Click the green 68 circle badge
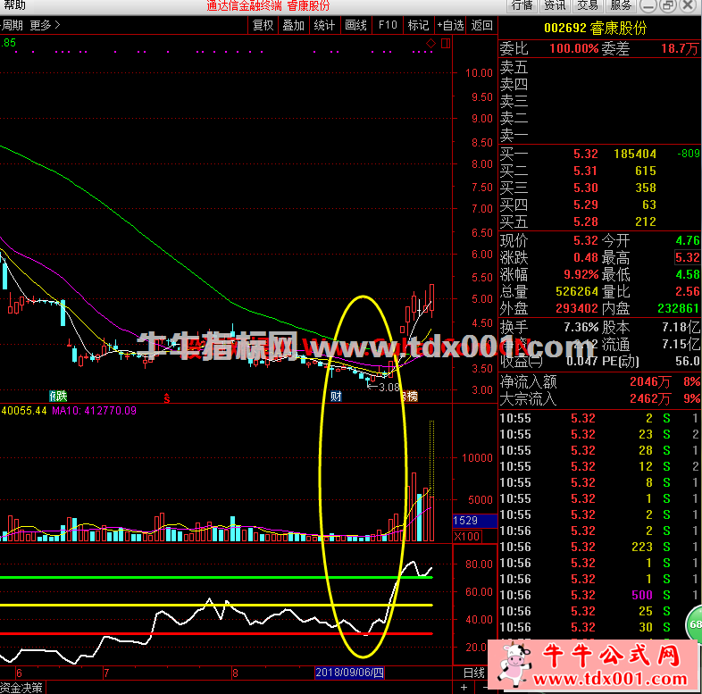The width and height of the screenshot is (702, 694). pos(694,623)
